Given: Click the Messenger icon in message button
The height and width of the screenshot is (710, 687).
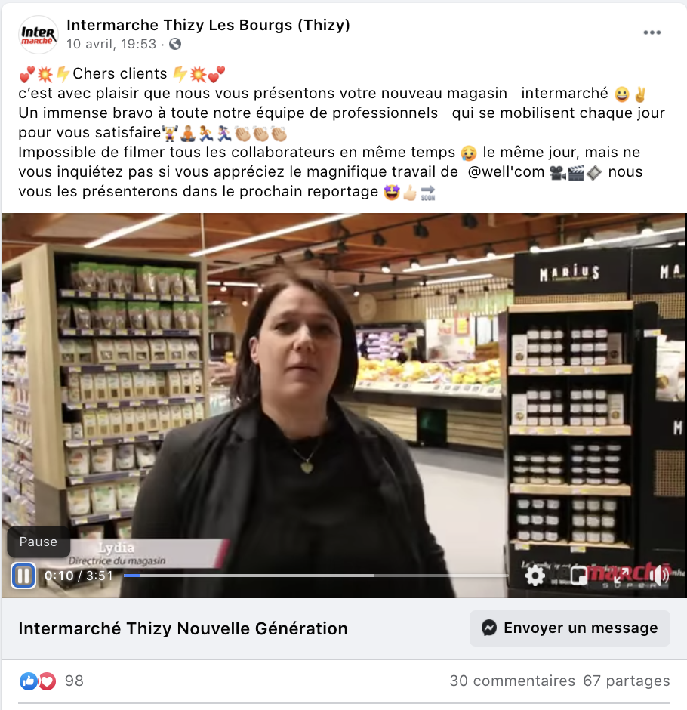Looking at the screenshot, I should coord(489,628).
